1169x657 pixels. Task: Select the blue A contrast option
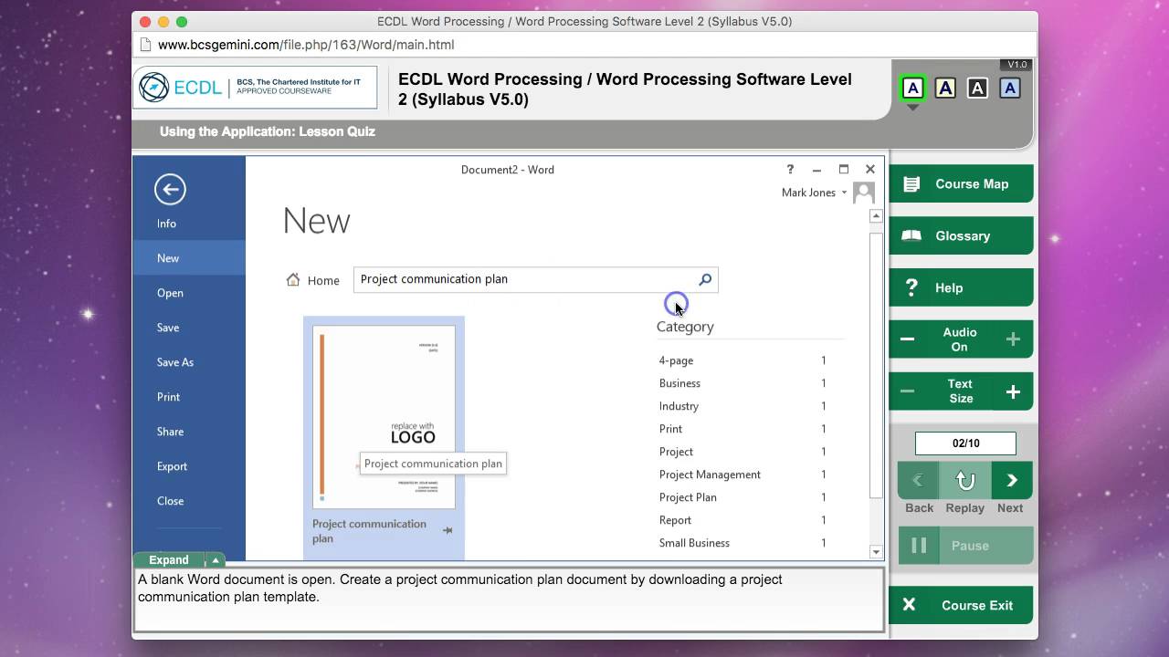pyautogui.click(x=1009, y=89)
